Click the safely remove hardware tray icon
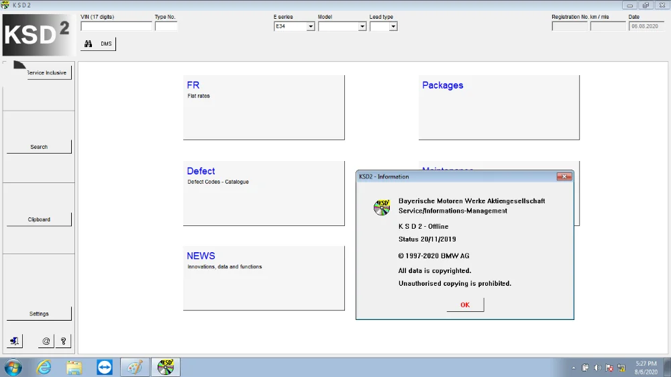Image resolution: width=671 pixels, height=377 pixels. (x=585, y=368)
